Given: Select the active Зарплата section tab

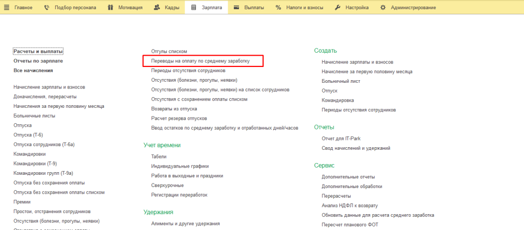Looking at the screenshot, I should point(207,8).
